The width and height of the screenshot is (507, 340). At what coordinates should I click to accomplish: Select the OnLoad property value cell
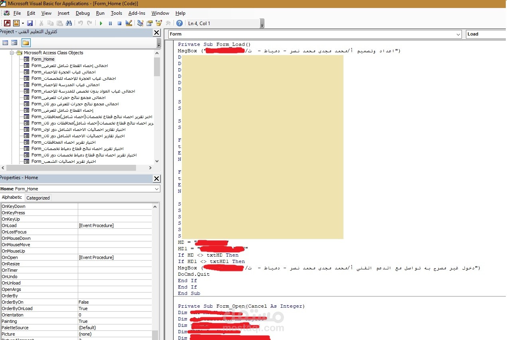tap(115, 225)
